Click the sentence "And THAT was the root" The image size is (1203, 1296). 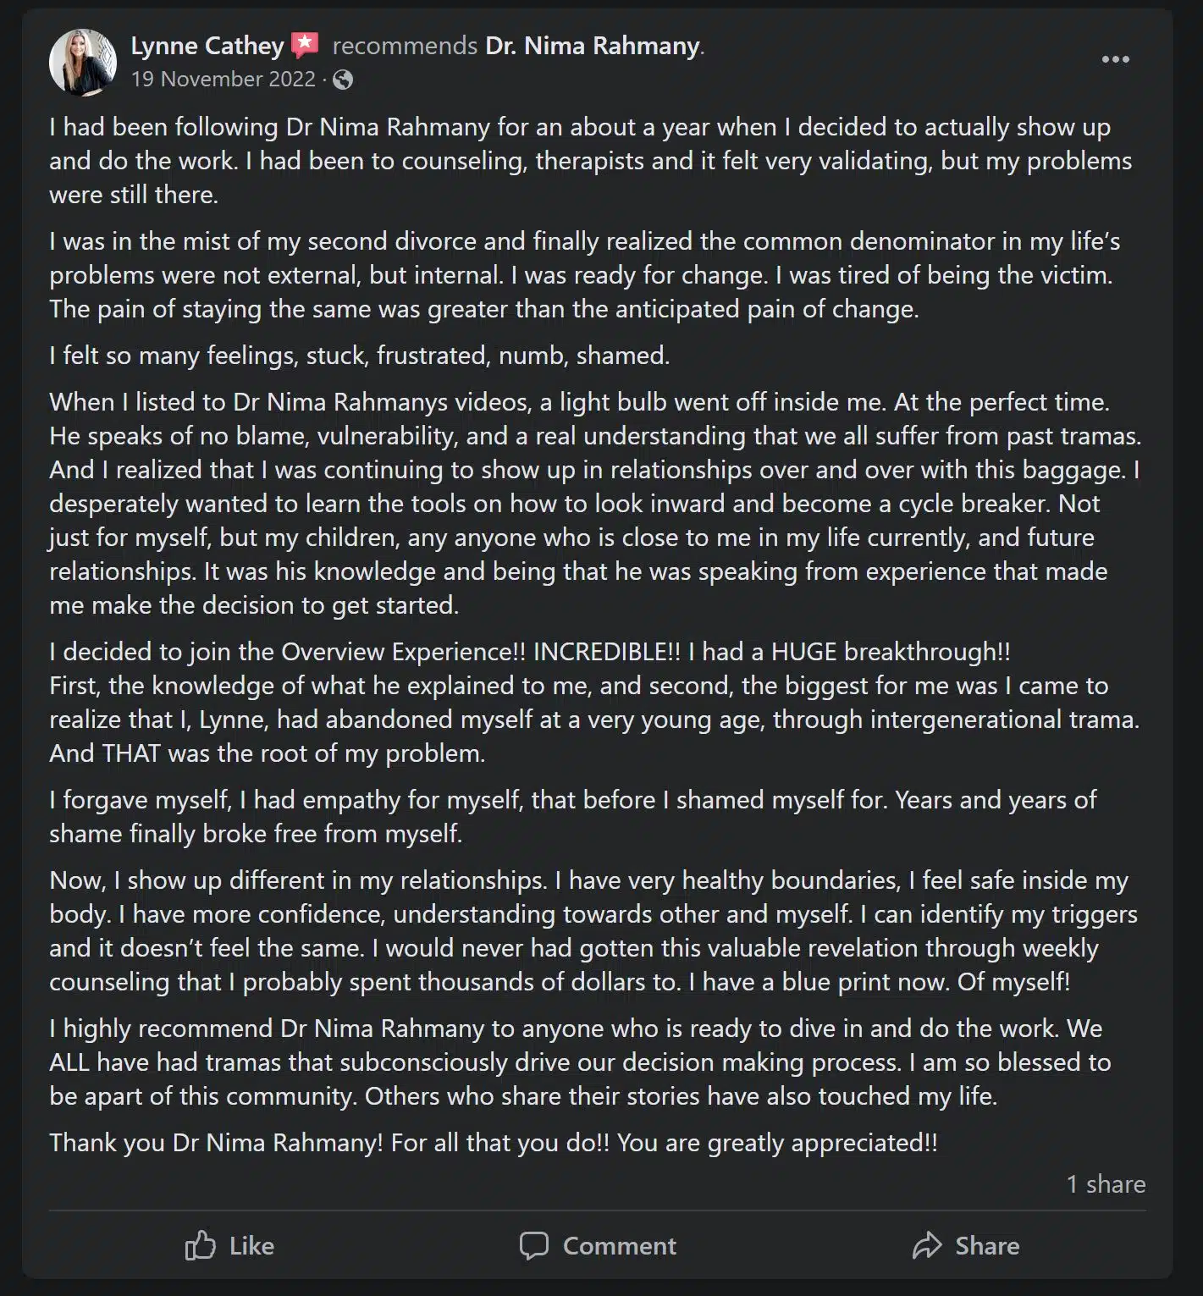pyautogui.click(x=267, y=753)
